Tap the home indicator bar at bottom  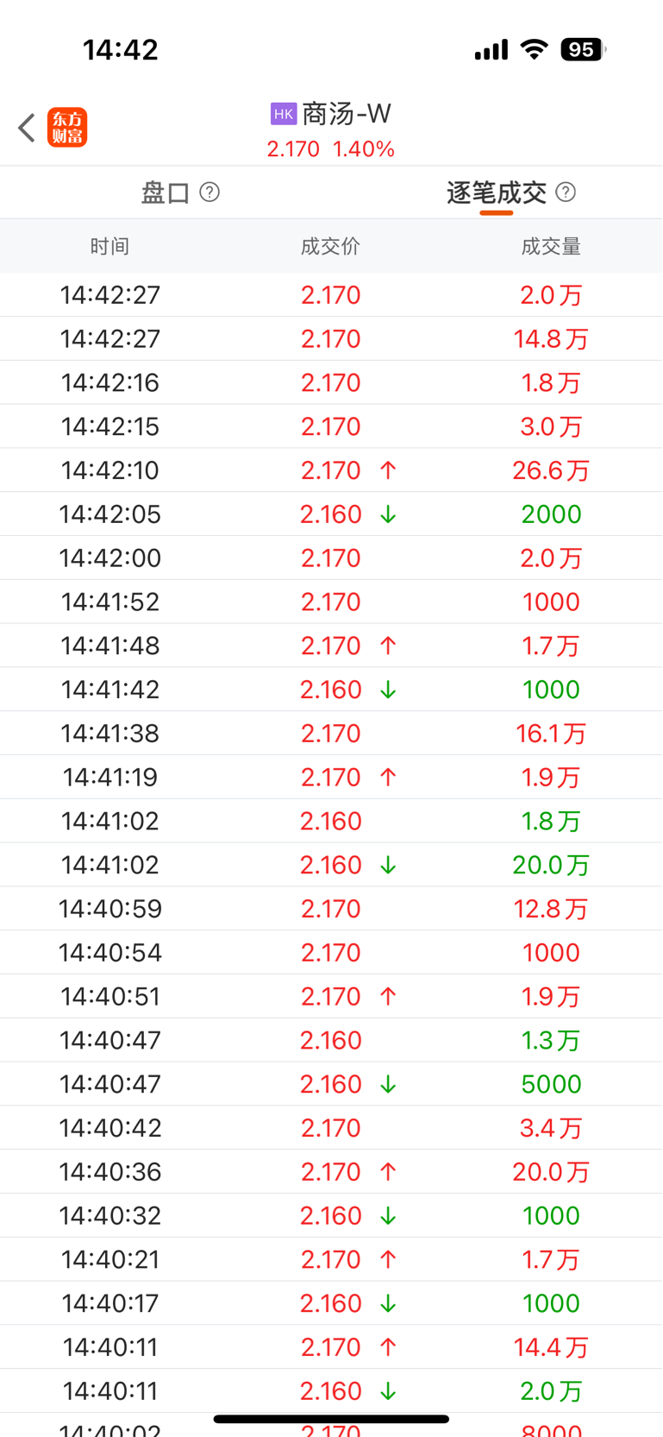(x=331, y=1419)
